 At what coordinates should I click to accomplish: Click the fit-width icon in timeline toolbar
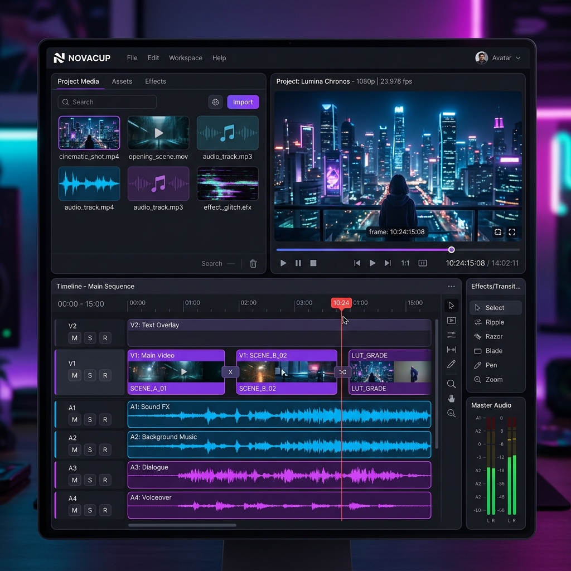[451, 350]
